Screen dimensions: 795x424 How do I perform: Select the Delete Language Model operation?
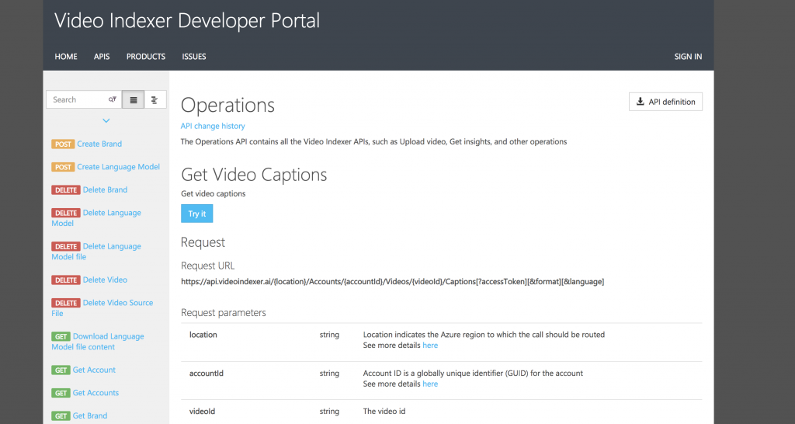(96, 218)
